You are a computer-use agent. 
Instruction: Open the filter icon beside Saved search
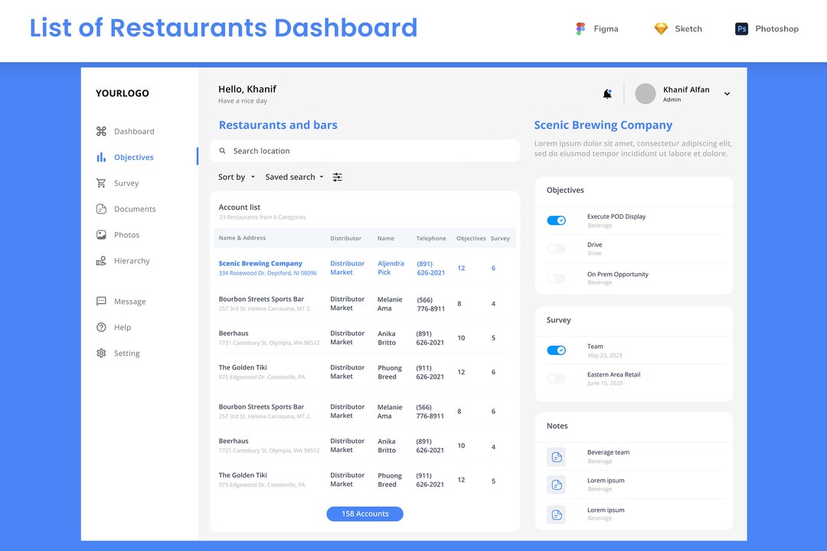(x=337, y=177)
